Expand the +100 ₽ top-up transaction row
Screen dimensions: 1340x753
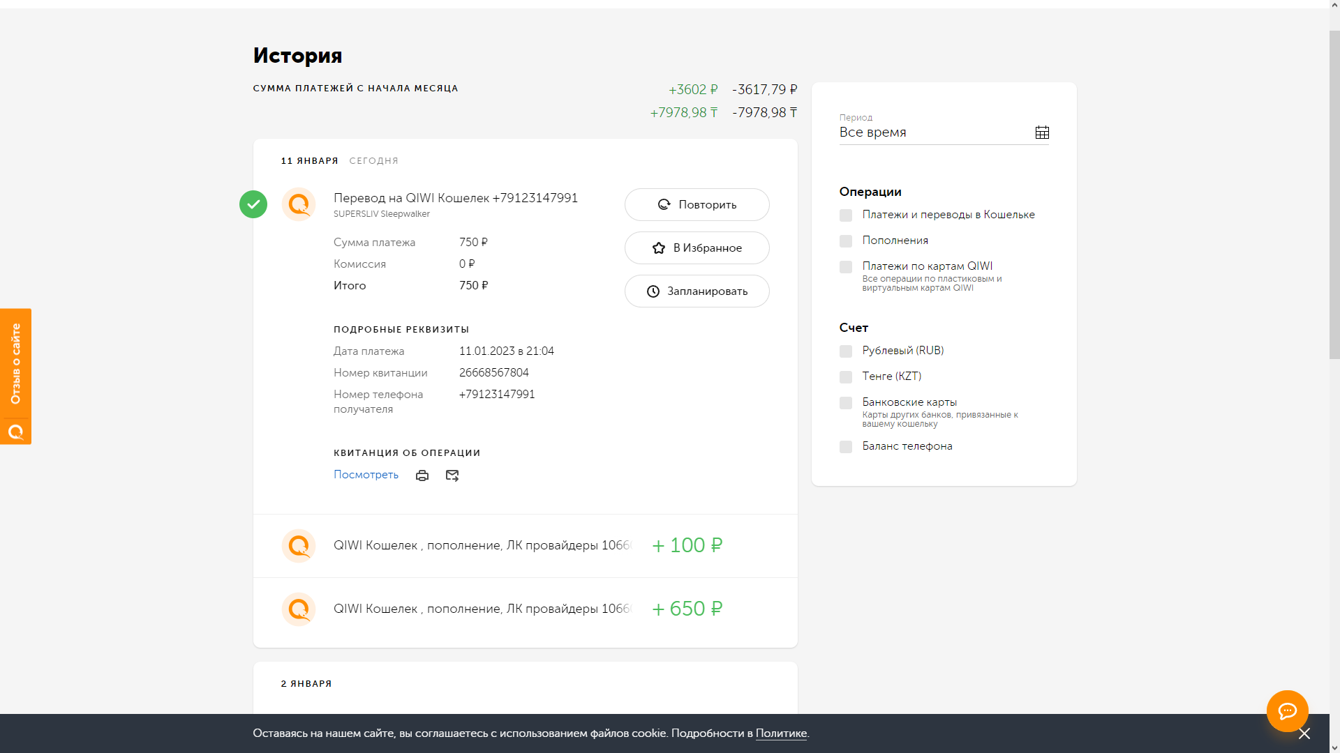click(x=525, y=546)
